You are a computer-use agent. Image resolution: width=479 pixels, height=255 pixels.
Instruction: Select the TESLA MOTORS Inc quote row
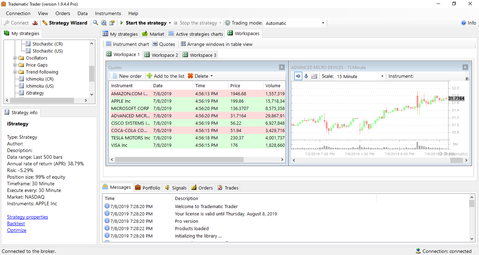point(130,138)
